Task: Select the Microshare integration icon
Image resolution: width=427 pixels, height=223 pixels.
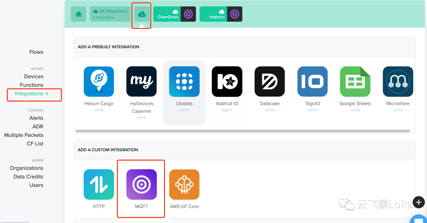Action: coord(398,81)
